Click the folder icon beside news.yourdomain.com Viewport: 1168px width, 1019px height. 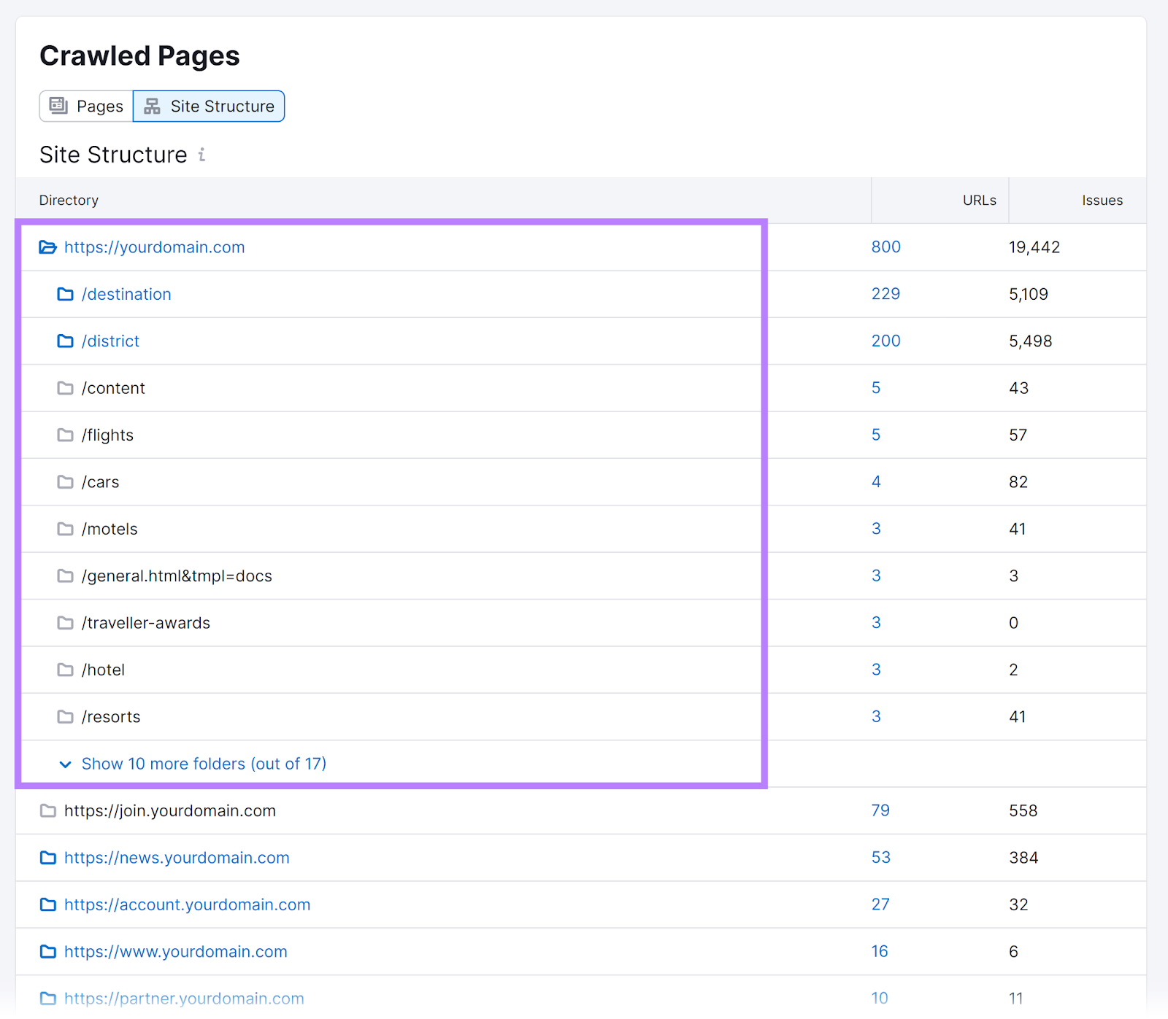pos(47,858)
